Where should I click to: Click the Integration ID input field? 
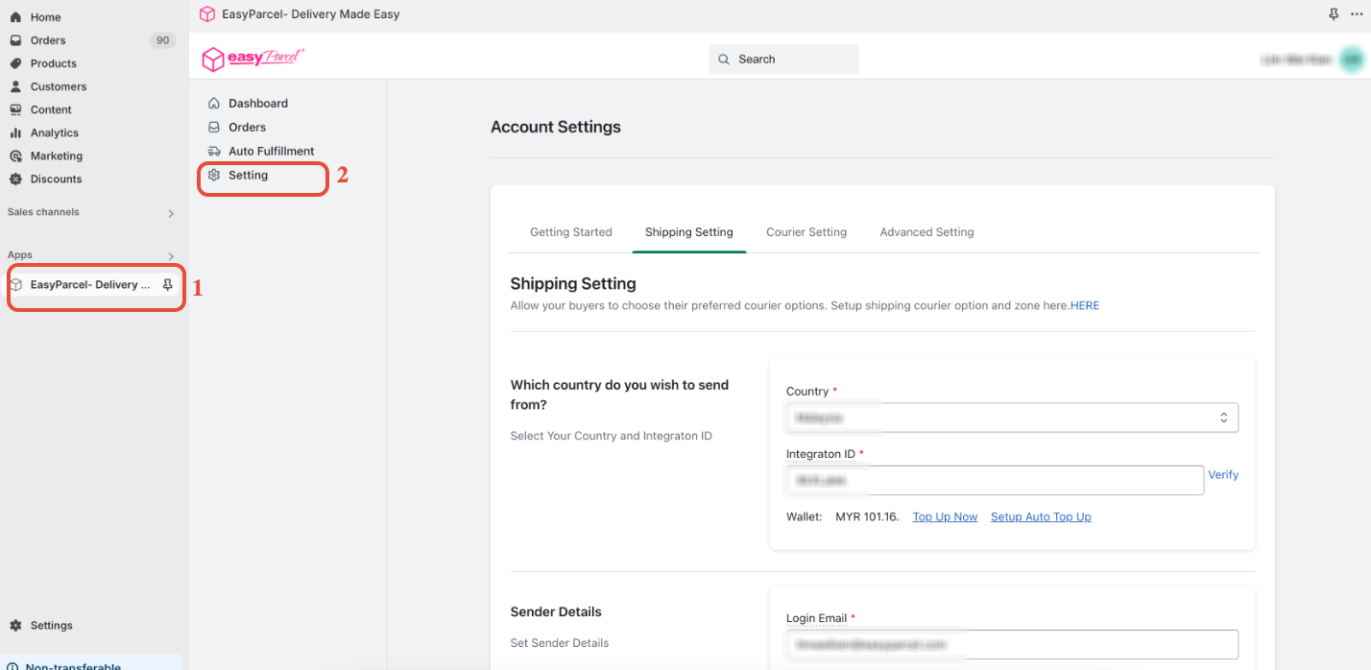click(995, 480)
